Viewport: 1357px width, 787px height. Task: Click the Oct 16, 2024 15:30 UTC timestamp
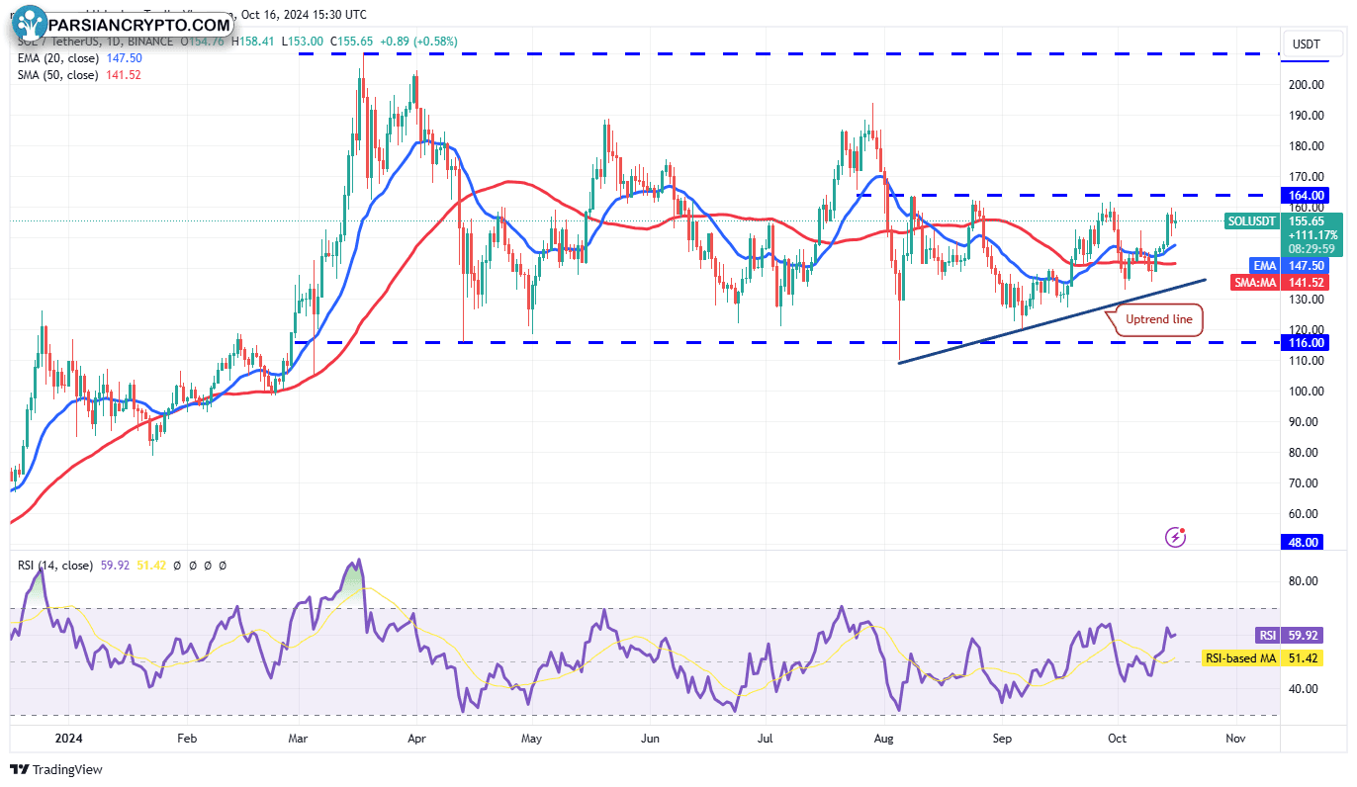(x=303, y=15)
